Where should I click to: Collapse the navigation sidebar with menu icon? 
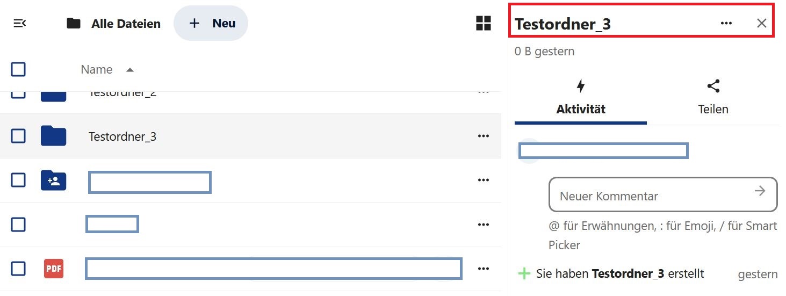point(20,24)
